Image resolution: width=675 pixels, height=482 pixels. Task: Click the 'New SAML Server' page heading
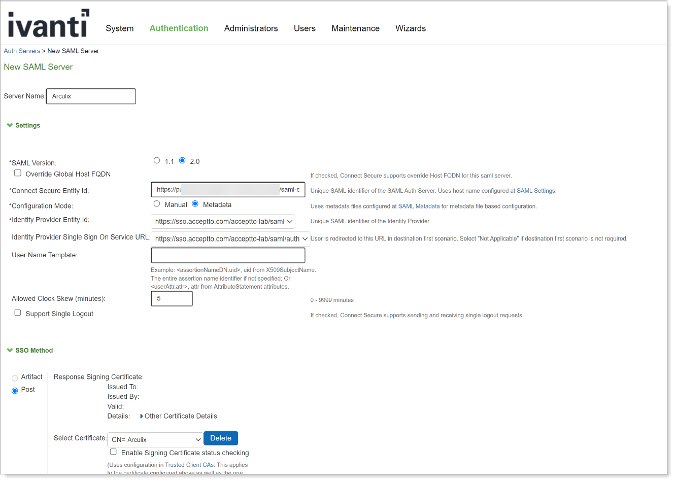[x=38, y=67]
